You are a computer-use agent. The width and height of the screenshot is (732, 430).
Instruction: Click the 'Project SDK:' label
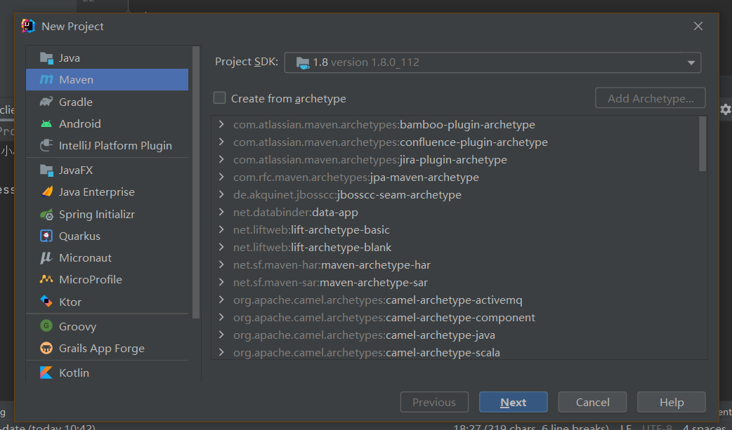click(247, 62)
